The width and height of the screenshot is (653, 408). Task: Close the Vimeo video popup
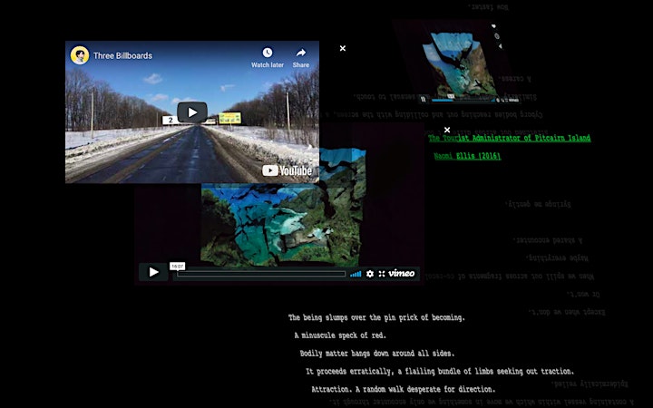[447, 130]
